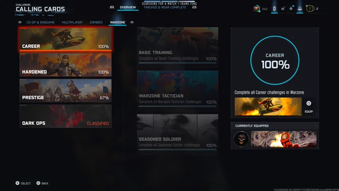This screenshot has width=339, height=191.
Task: Click next category arrow after Warzone
Action: [132, 22]
